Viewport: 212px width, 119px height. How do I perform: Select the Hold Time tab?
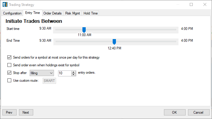tap(90, 13)
